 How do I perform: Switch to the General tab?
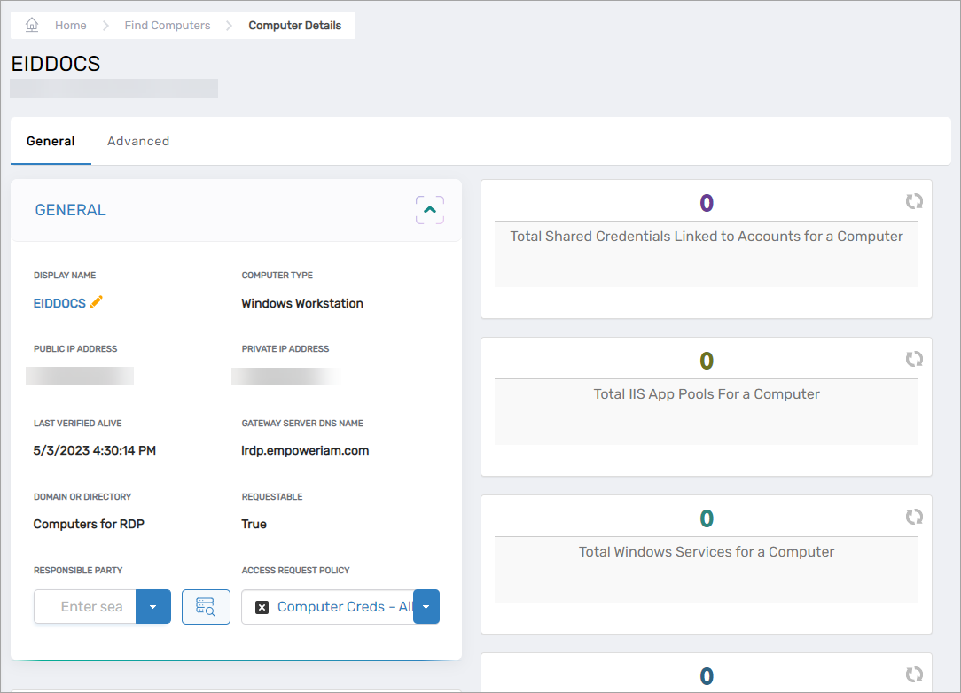pyautogui.click(x=51, y=141)
